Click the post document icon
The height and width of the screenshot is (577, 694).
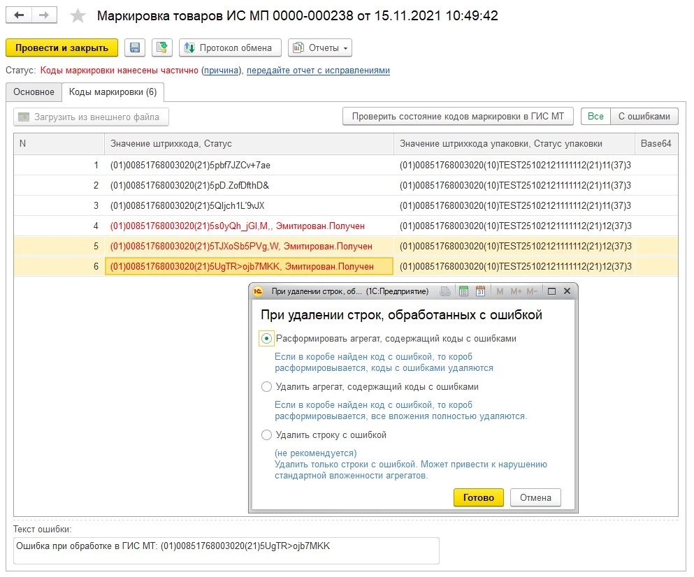point(161,48)
